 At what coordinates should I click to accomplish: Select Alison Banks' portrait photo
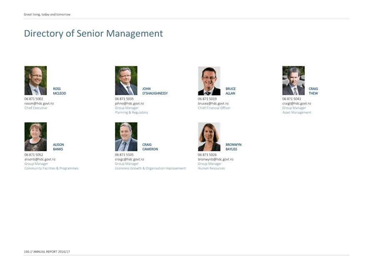coord(36,137)
